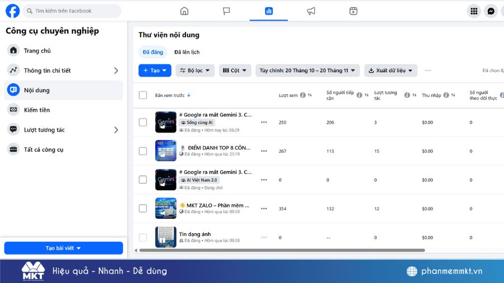This screenshot has height=283, width=504.
Task: Open the apps grid menu icon
Action: coord(474,11)
